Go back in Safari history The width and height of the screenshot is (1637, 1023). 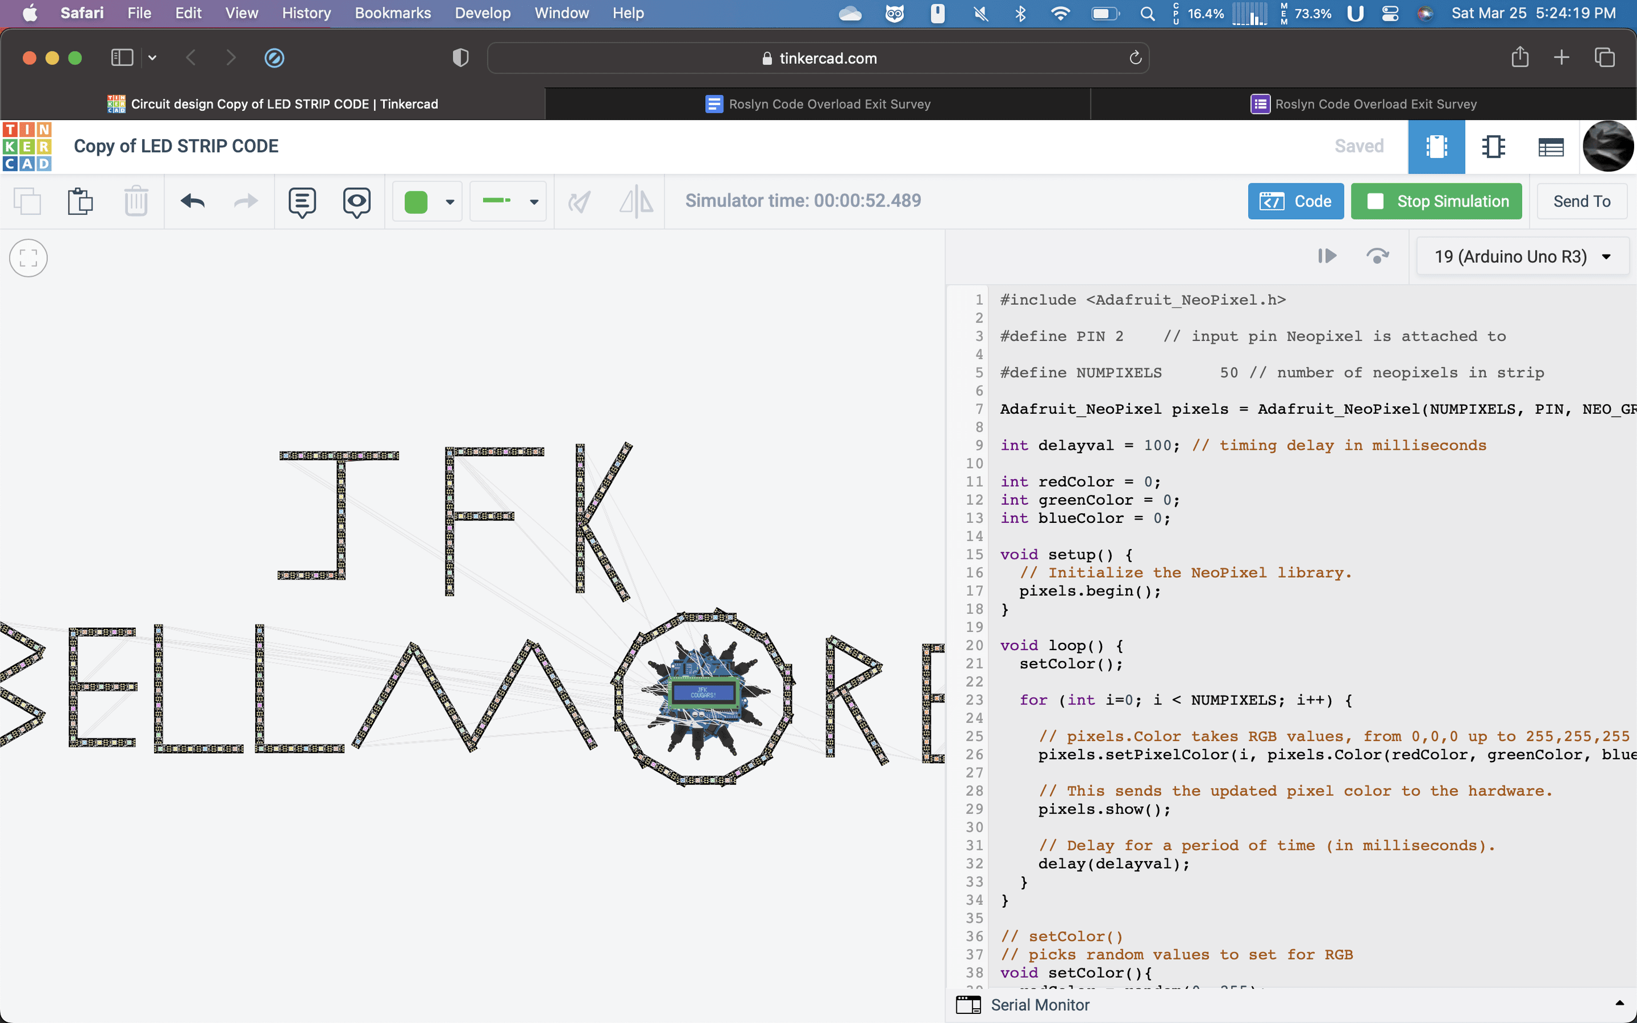(x=191, y=58)
